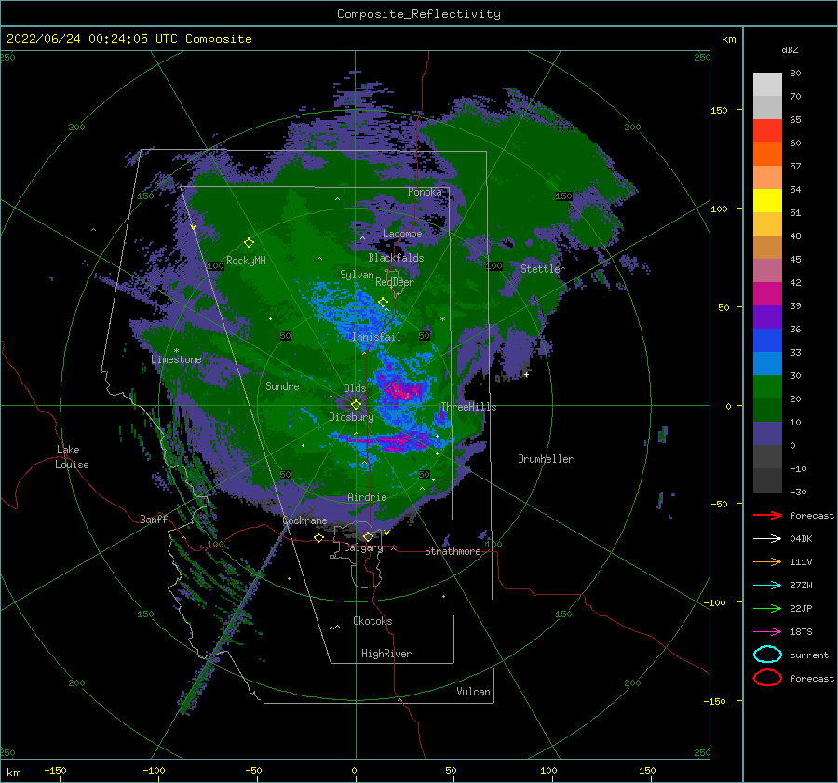Pick the magenta 42-39 dBZ swatch

point(767,294)
